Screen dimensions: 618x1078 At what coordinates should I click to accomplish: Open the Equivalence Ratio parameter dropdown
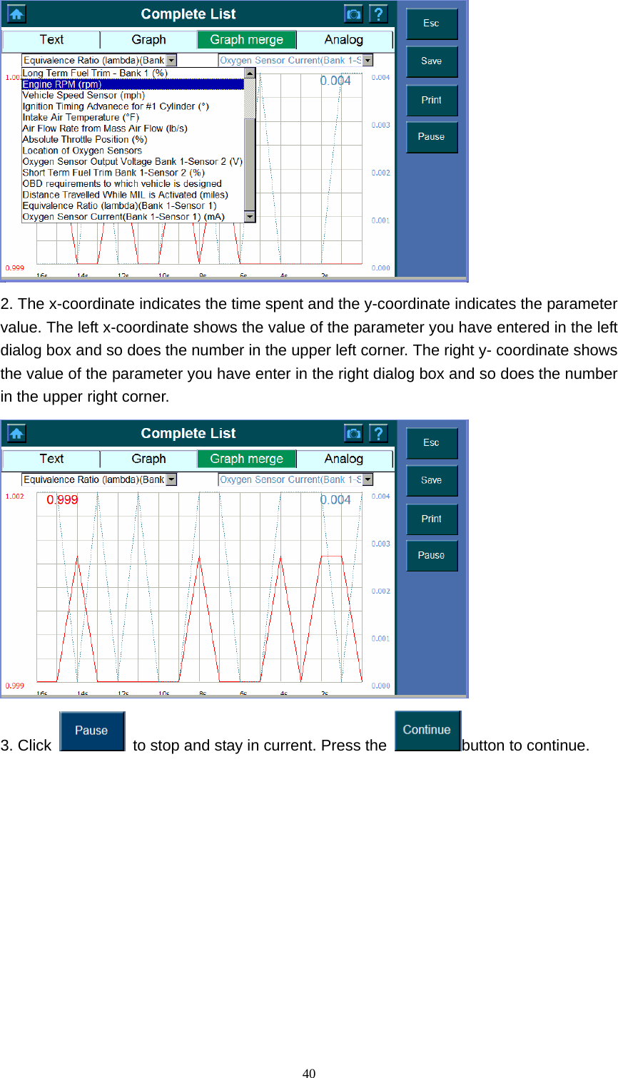[171, 60]
